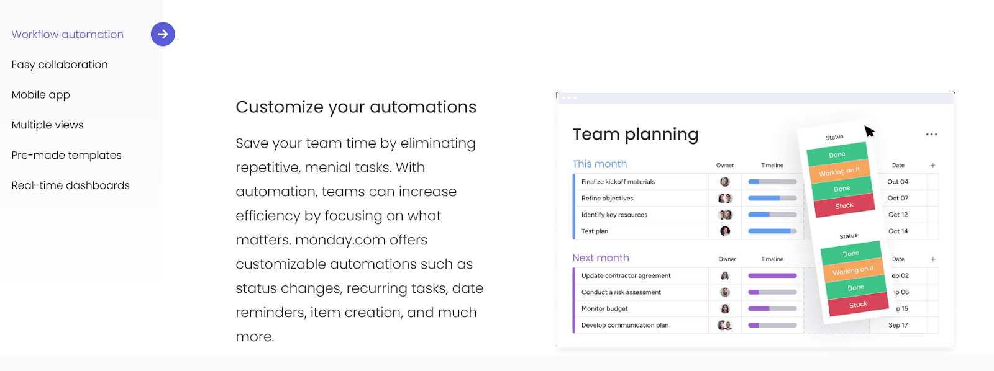Show the Real-time dashboards section
This screenshot has height=371, width=994.
pos(70,185)
